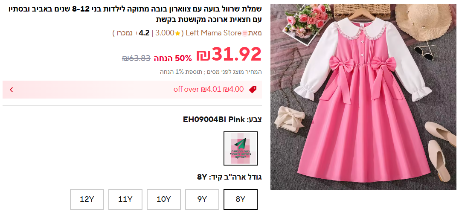Open the ₪4.00 off over ₪4.01 coupon text
The width and height of the screenshot is (459, 218).
tap(209, 89)
